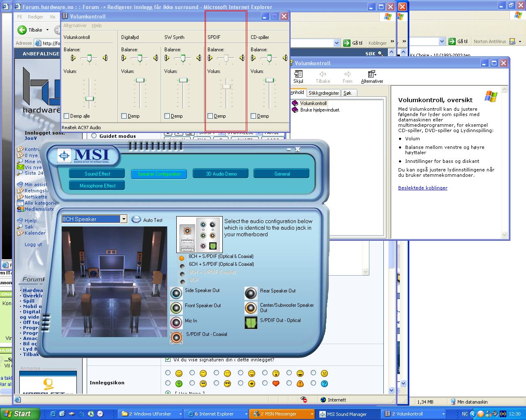
Task: Click the red heart post icon
Action: (276, 384)
